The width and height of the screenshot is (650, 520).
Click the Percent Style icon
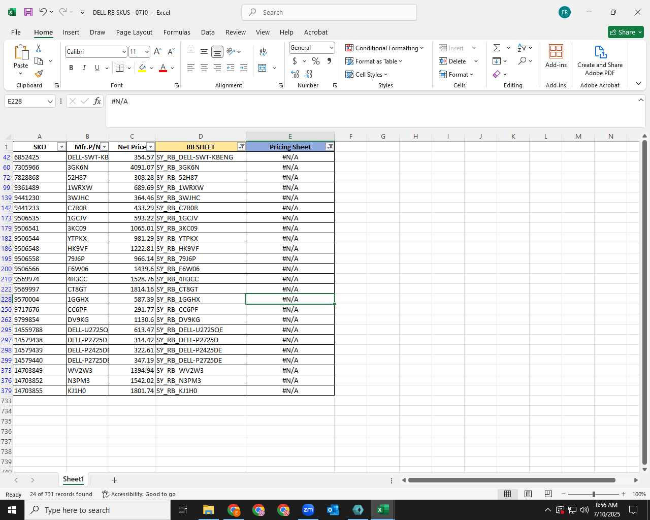point(316,61)
